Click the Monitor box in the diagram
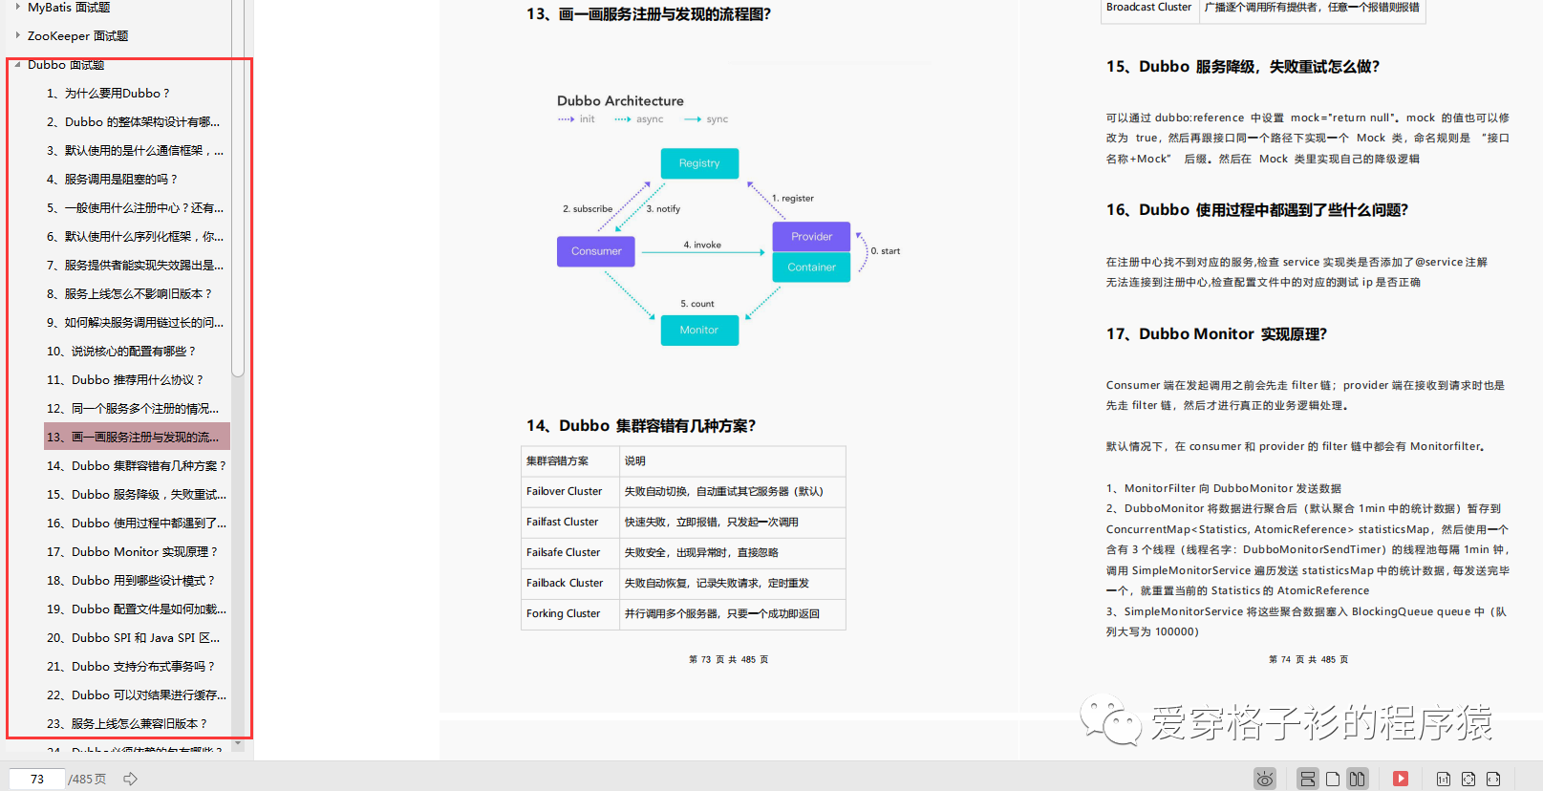This screenshot has height=791, width=1543. (699, 330)
